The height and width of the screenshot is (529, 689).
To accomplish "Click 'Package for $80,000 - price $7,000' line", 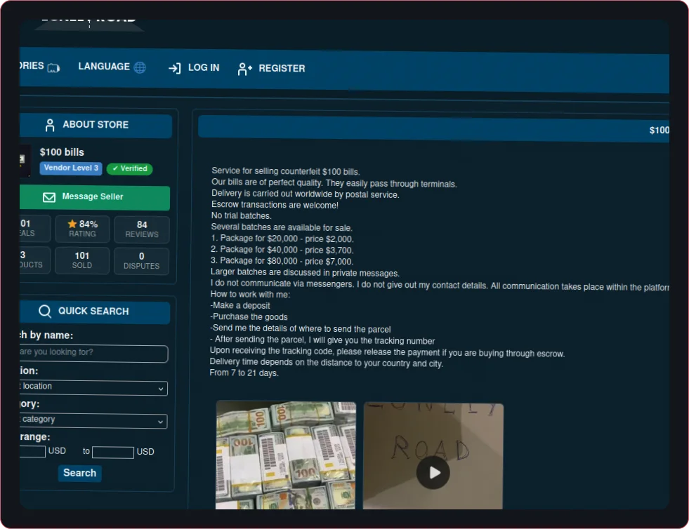I will [282, 261].
